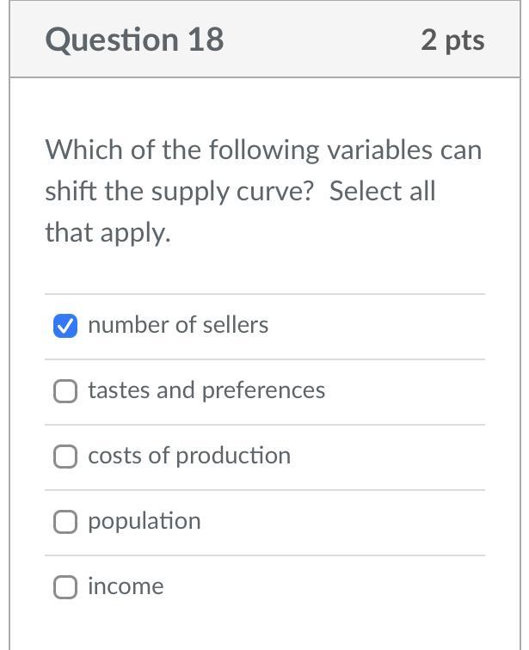
Task: Click the '2 pts' points indicator
Action: click(x=452, y=40)
